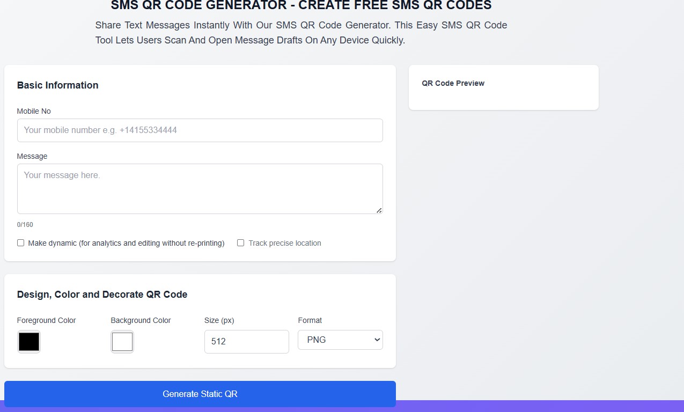Open the black Foreground Color swatch
Image resolution: width=684 pixels, height=412 pixels.
click(29, 342)
